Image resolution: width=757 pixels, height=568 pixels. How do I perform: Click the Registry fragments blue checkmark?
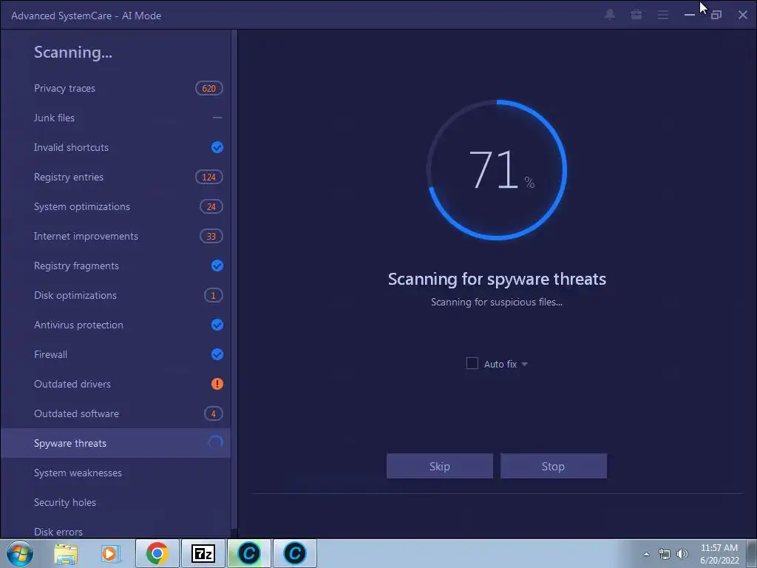coord(217,266)
